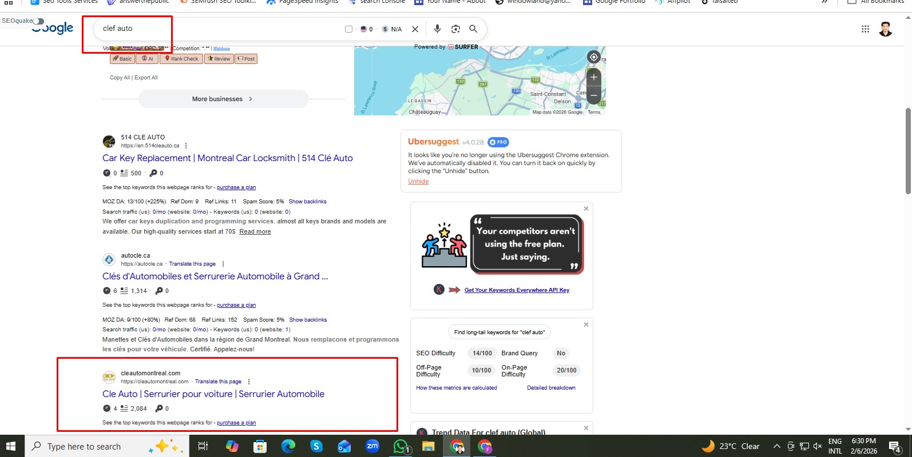
Task: Click the Copy All link
Action: [x=120, y=78]
